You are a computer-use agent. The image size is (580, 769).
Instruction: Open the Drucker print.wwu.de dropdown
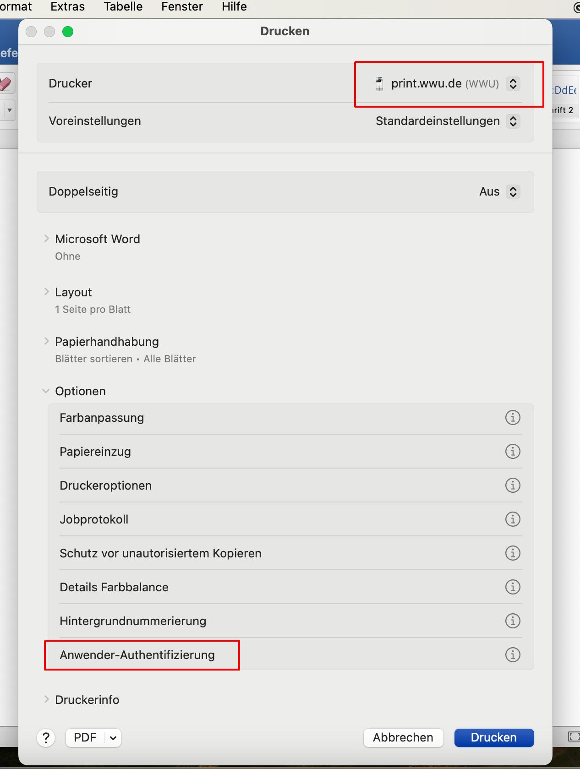[447, 84]
